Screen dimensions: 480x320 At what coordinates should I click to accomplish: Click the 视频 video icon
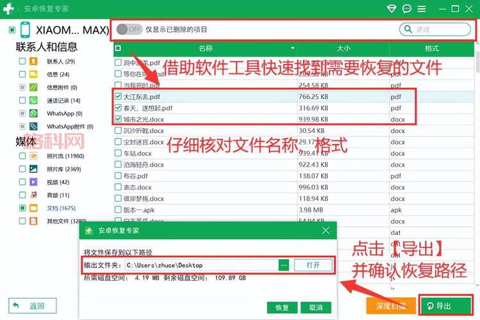pyautogui.click(x=33, y=182)
